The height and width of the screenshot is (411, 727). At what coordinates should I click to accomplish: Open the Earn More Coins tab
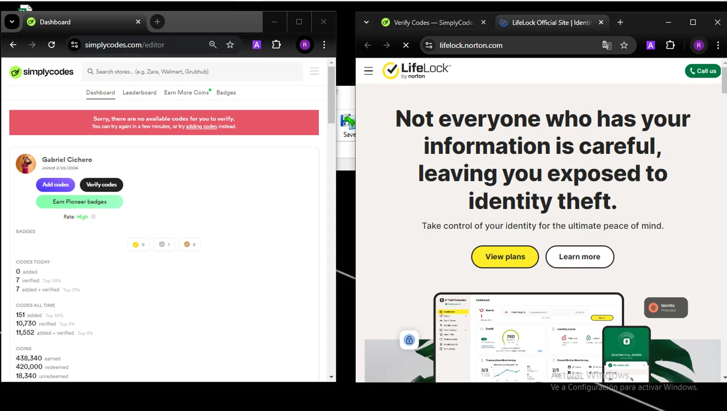coord(186,93)
